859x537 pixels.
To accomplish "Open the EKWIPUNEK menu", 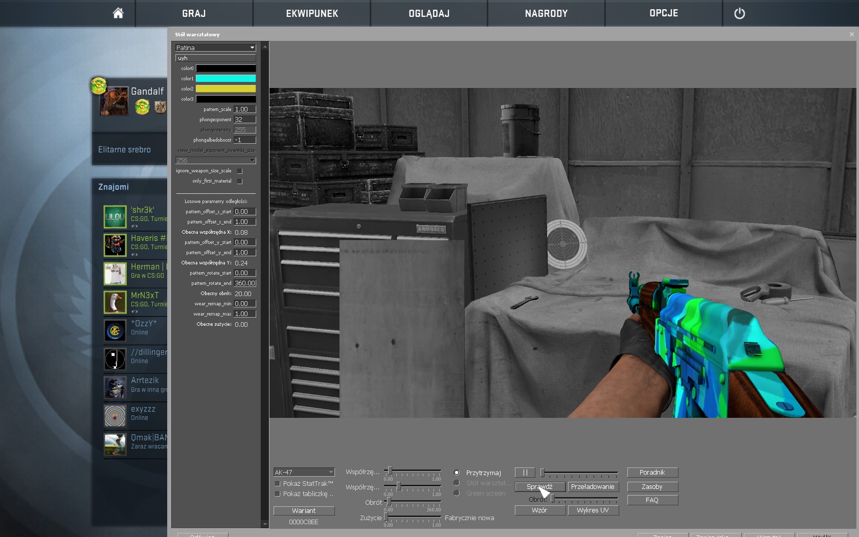I will click(x=312, y=13).
